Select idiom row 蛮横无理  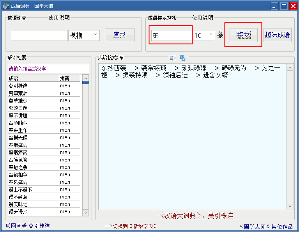[44, 138]
